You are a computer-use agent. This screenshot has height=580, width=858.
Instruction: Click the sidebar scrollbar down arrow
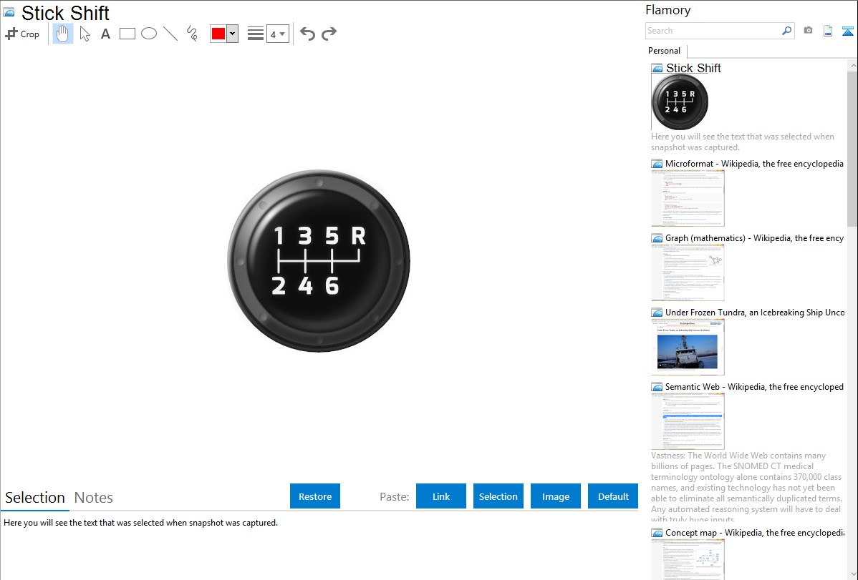pyautogui.click(x=853, y=574)
